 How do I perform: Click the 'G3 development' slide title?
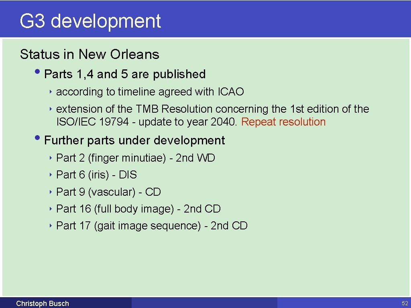[x=90, y=21]
